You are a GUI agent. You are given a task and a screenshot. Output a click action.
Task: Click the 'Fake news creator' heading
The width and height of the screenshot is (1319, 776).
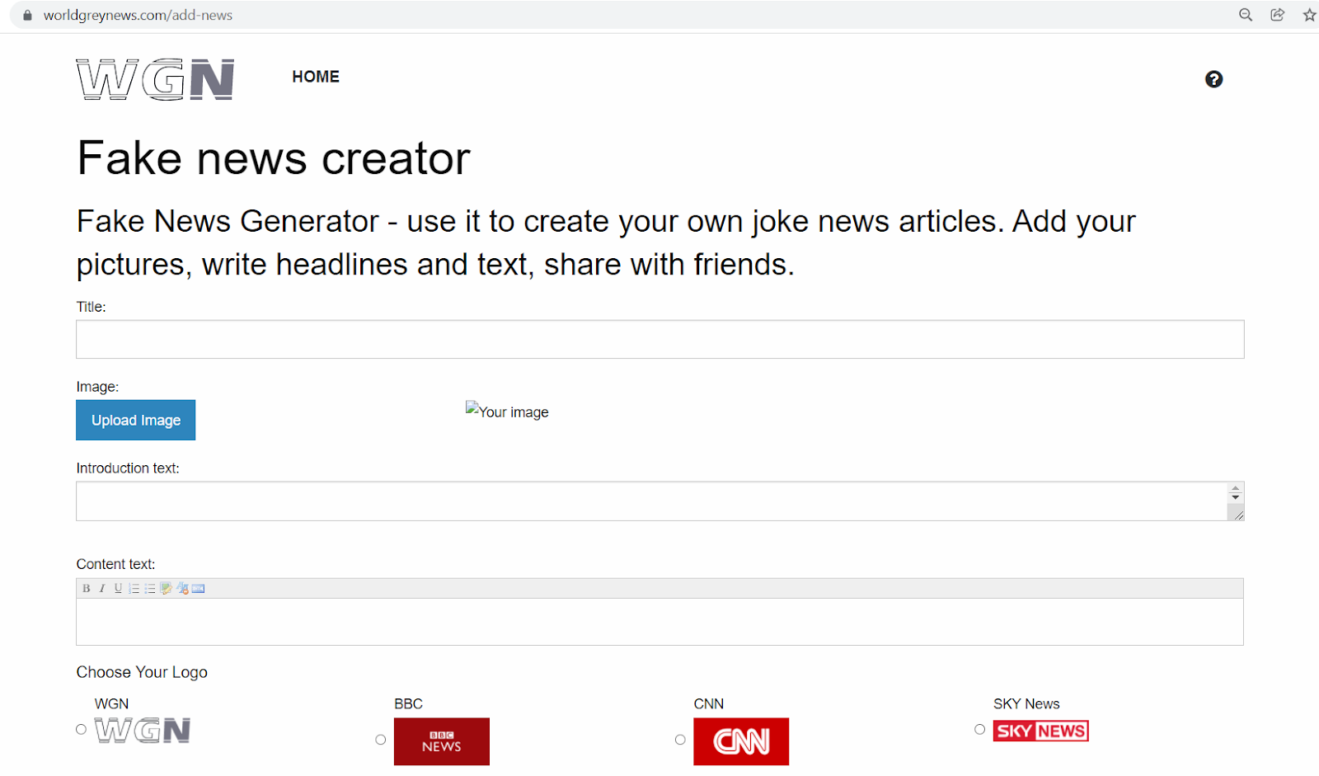click(274, 158)
